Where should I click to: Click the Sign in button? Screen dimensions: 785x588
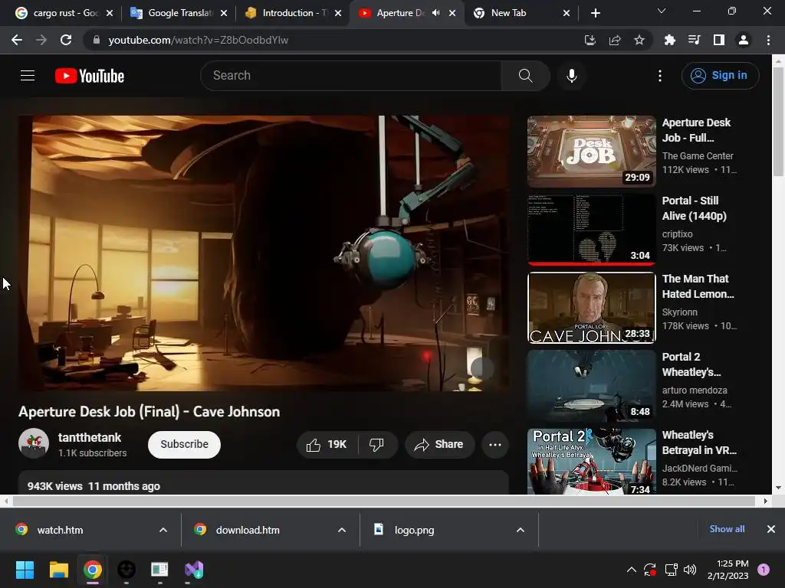720,76
